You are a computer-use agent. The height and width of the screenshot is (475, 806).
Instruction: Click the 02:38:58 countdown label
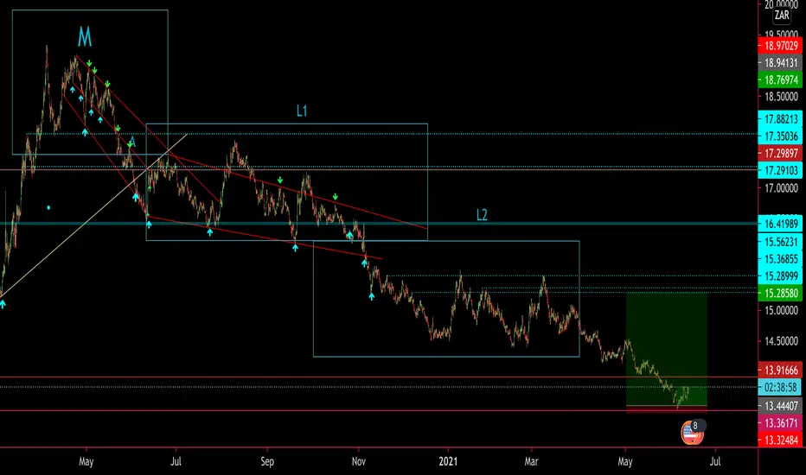pyautogui.click(x=780, y=387)
